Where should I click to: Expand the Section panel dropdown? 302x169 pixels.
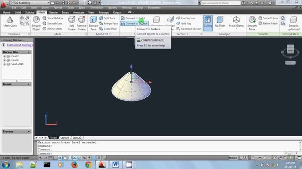pos(187,34)
